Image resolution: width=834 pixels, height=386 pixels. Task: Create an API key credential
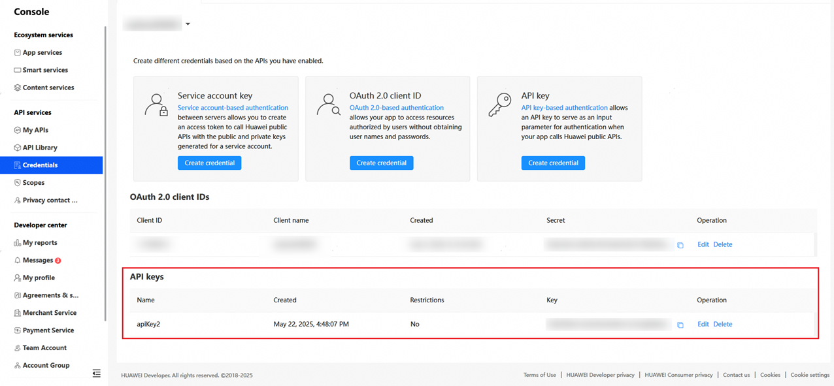click(553, 163)
